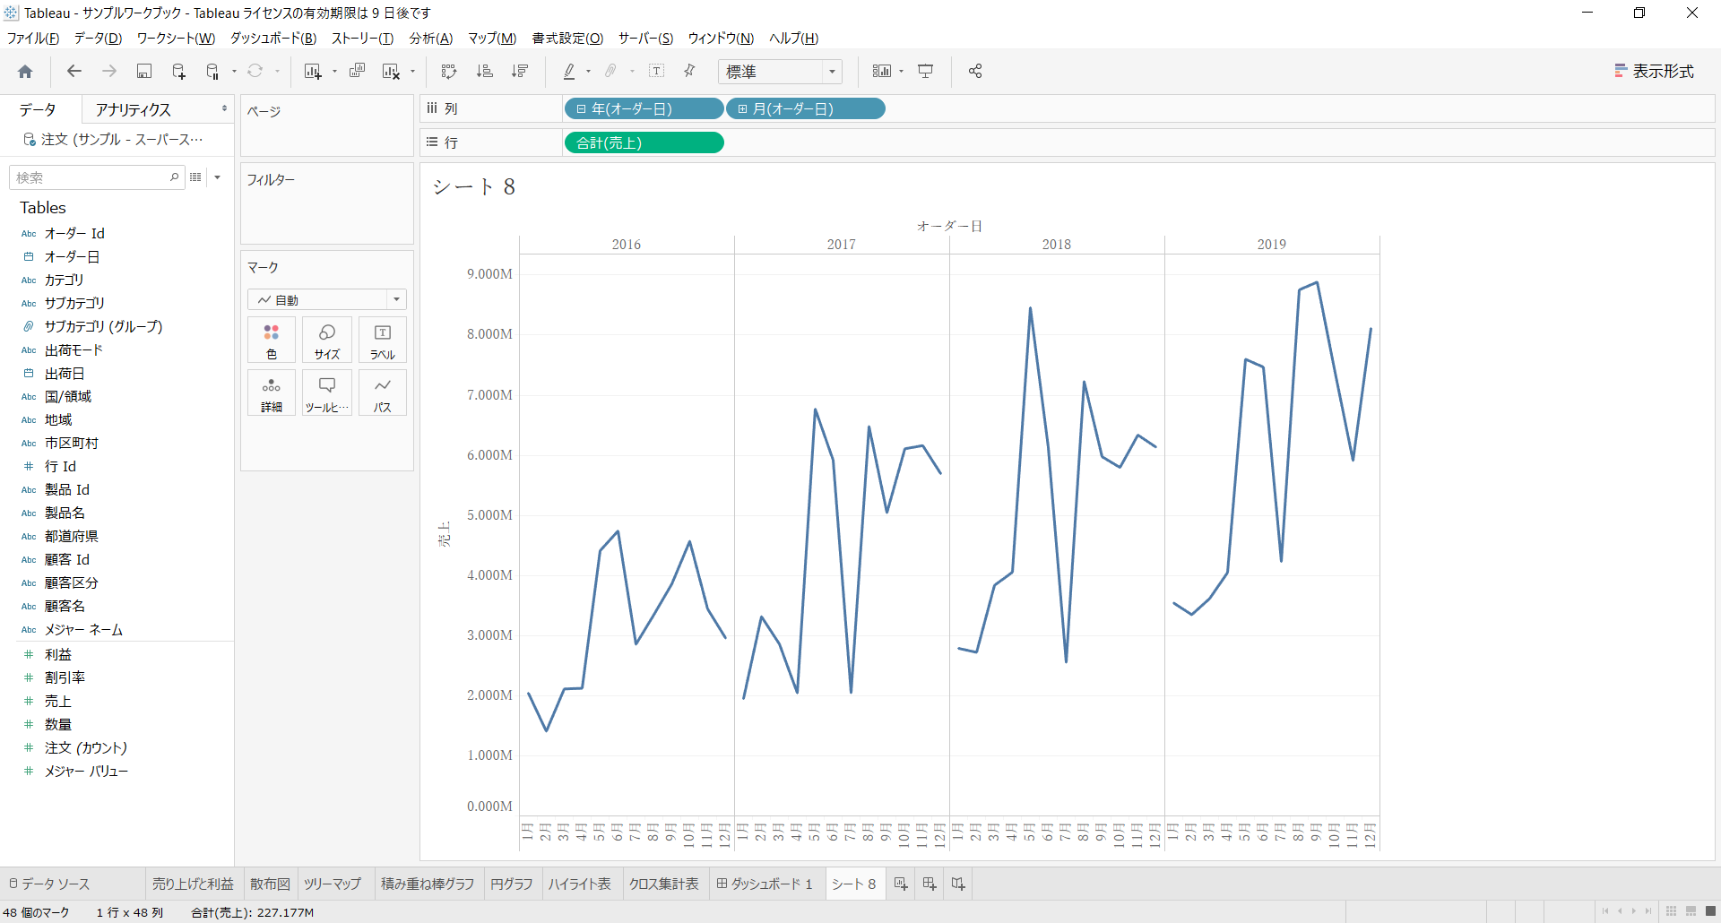
Task: Open the ワークシート(W) menu
Action: coord(176,39)
